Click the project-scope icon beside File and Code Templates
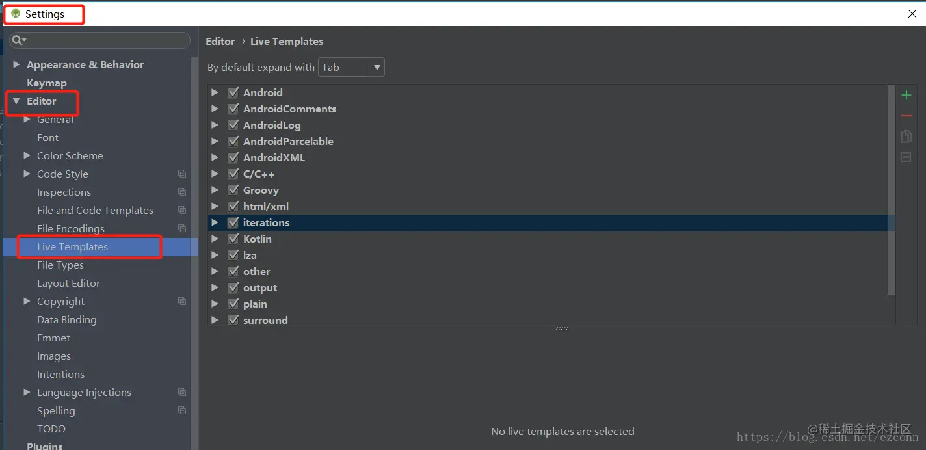The height and width of the screenshot is (450, 926). (182, 211)
